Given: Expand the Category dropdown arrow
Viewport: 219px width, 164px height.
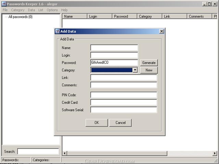Looking at the screenshot, I should point(135,70).
